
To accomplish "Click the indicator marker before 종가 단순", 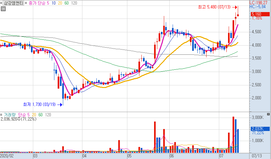I will [x=26, y=3].
